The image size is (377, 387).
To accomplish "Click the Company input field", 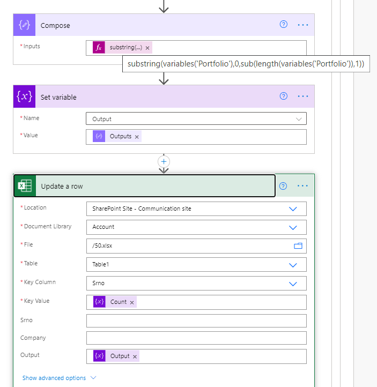I will tap(196, 338).
